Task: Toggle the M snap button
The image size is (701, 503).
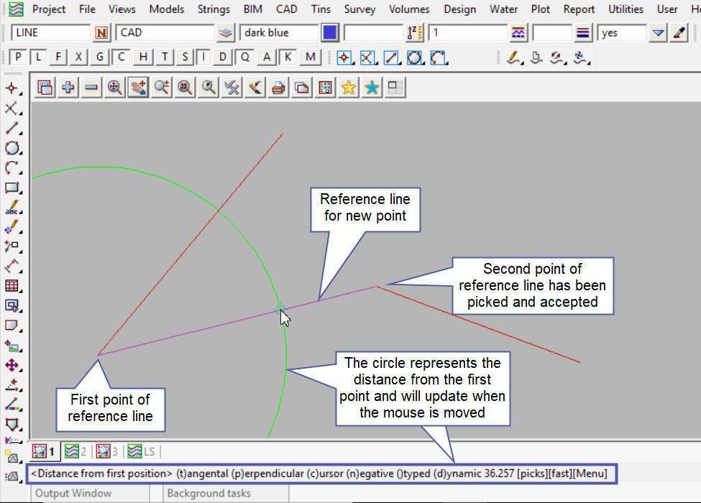Action: [x=310, y=57]
